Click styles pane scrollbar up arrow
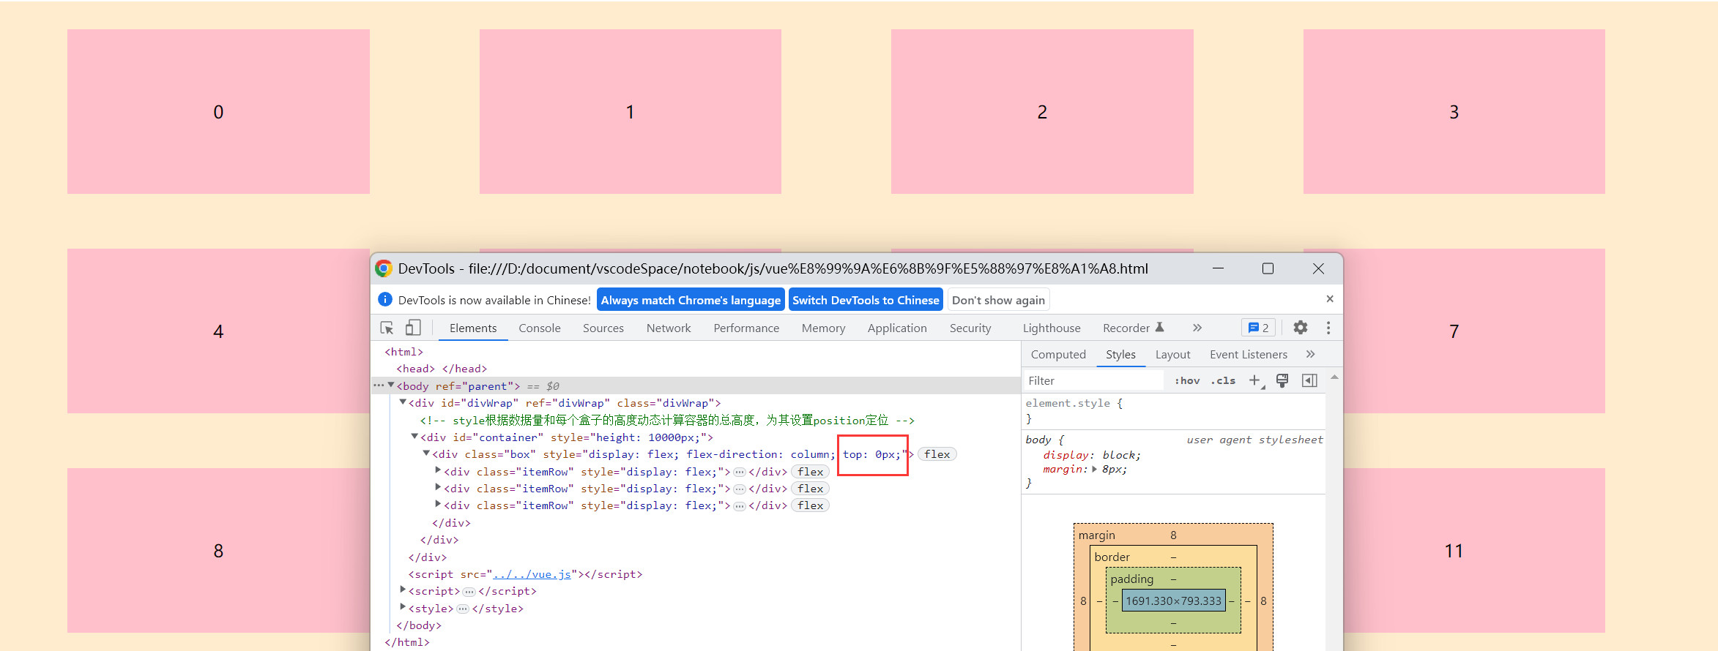The image size is (1718, 651). pyautogui.click(x=1334, y=377)
